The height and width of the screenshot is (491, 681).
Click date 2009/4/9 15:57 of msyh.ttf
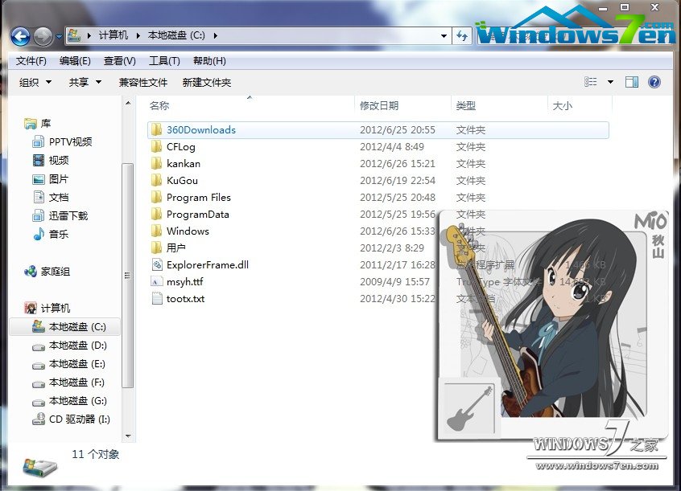point(394,282)
